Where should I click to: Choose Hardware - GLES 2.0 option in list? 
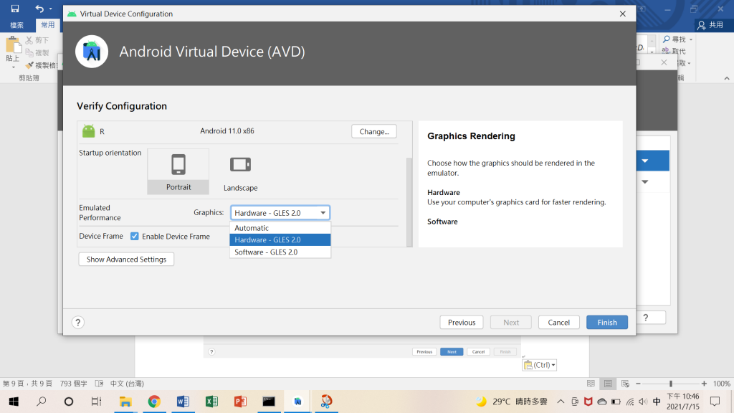pos(280,239)
